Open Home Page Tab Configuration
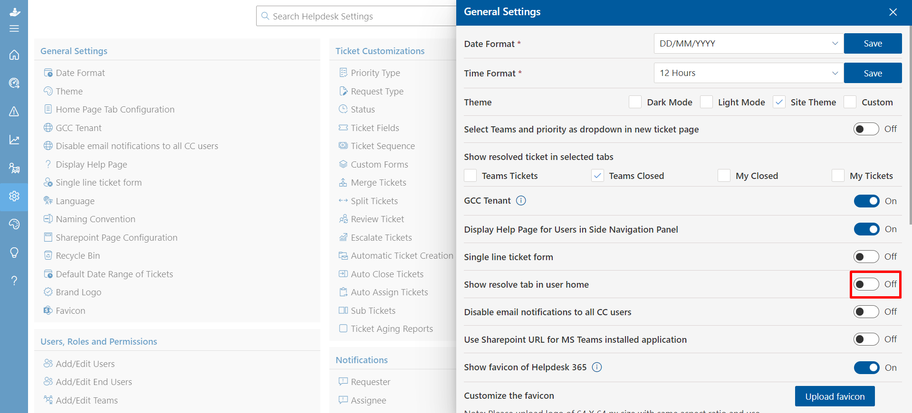Image resolution: width=912 pixels, height=413 pixels. tap(115, 110)
